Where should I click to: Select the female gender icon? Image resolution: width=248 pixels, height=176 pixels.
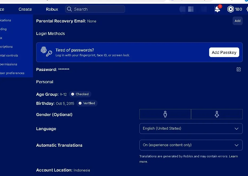[x=217, y=114]
